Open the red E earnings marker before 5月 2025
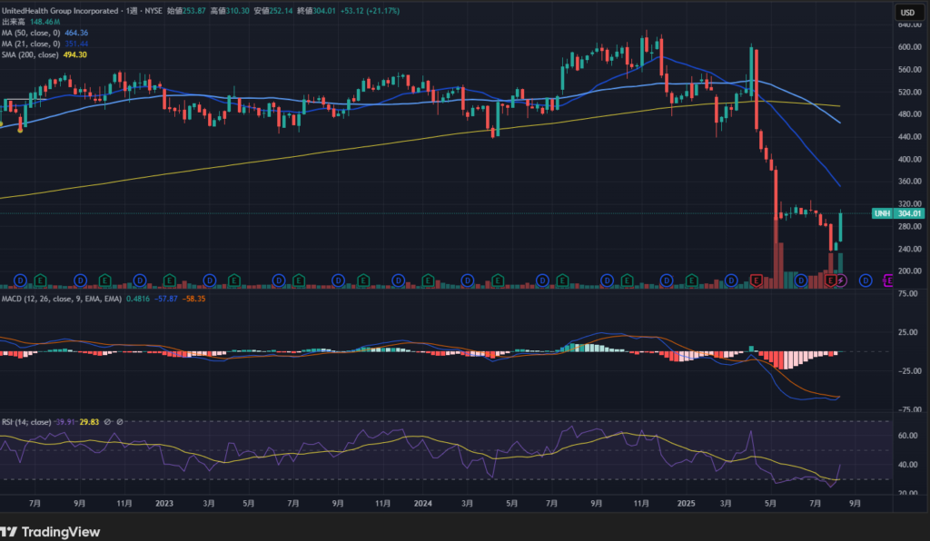This screenshot has height=541, width=930. click(x=757, y=280)
